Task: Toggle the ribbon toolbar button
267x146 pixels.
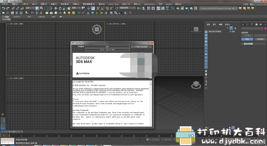Action: 158,8
